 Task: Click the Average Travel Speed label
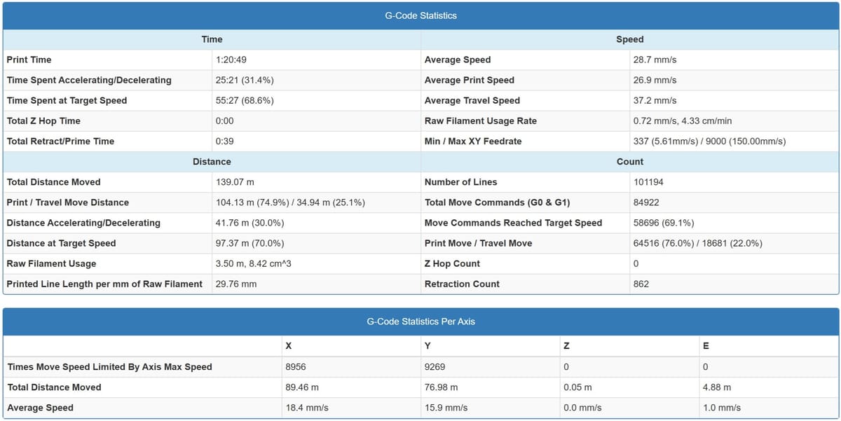click(472, 100)
